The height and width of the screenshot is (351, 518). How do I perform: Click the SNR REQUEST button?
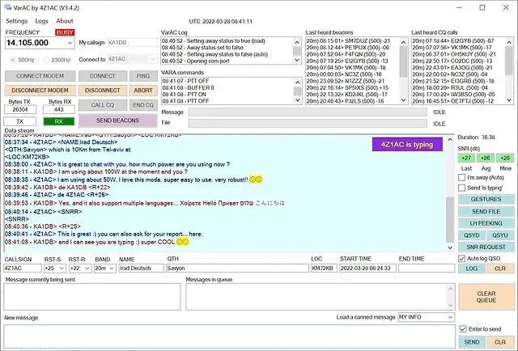[x=486, y=247]
